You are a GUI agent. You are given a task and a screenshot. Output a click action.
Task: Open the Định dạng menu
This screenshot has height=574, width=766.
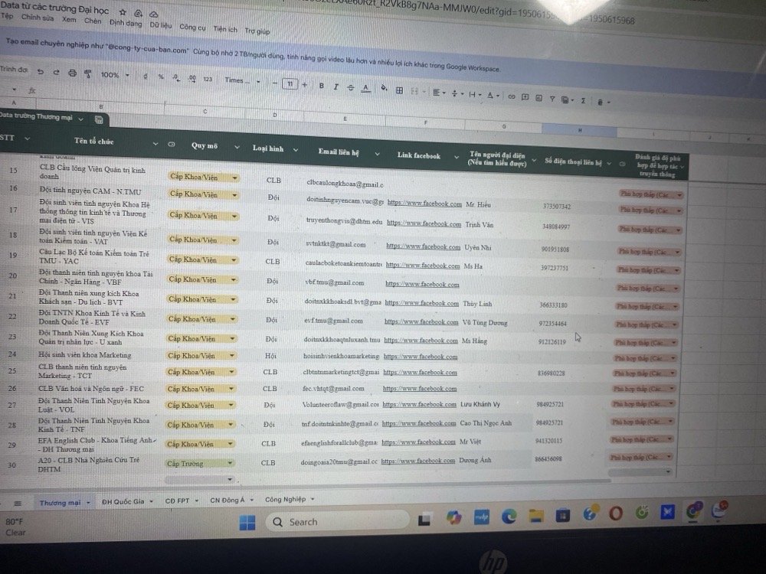(125, 23)
